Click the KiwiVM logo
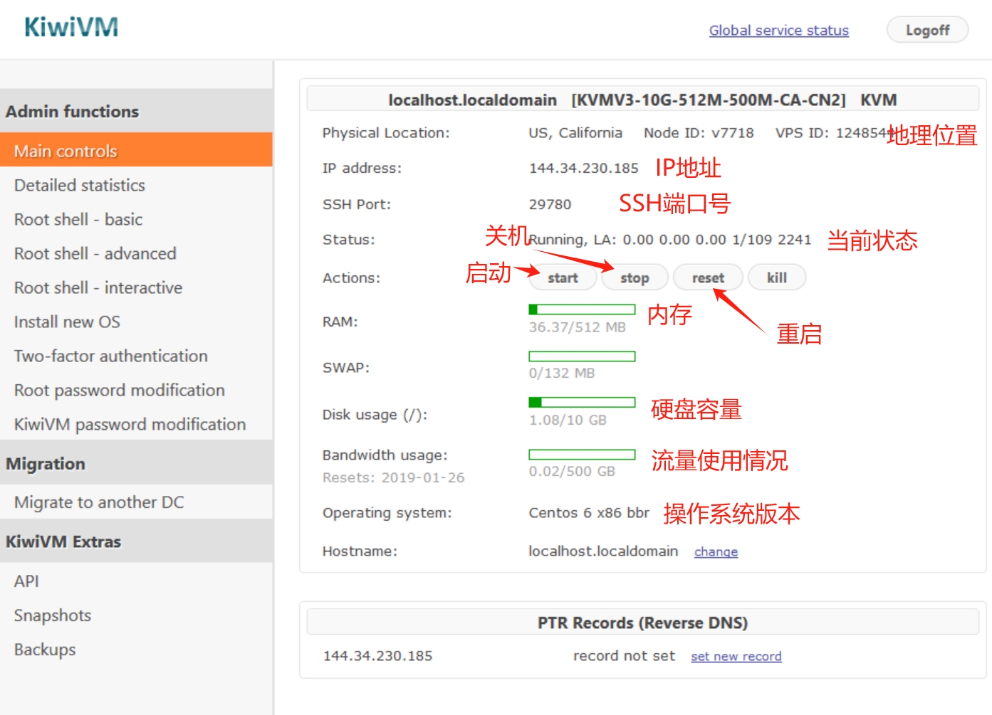This screenshot has height=715, width=992. click(x=71, y=28)
